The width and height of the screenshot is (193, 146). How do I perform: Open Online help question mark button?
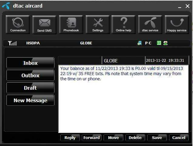123,24
